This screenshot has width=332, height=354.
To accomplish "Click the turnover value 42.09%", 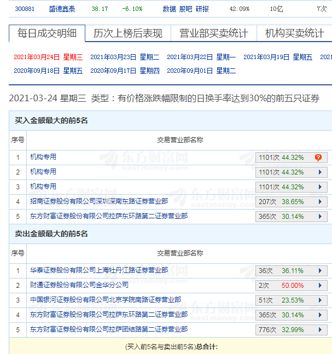I will pyautogui.click(x=240, y=9).
